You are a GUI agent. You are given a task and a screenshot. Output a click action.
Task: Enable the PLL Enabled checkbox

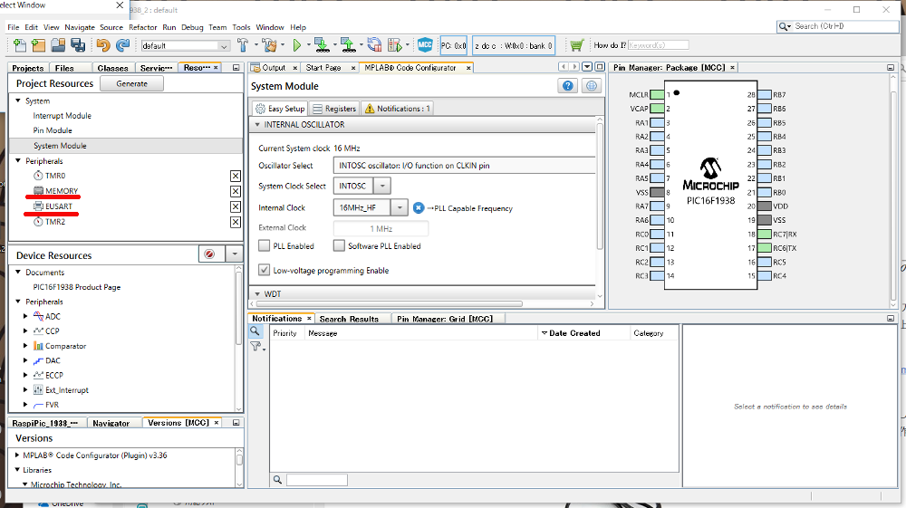(264, 246)
